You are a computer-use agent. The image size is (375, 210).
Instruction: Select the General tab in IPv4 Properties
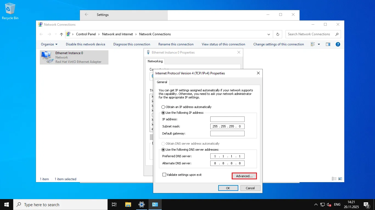click(162, 82)
